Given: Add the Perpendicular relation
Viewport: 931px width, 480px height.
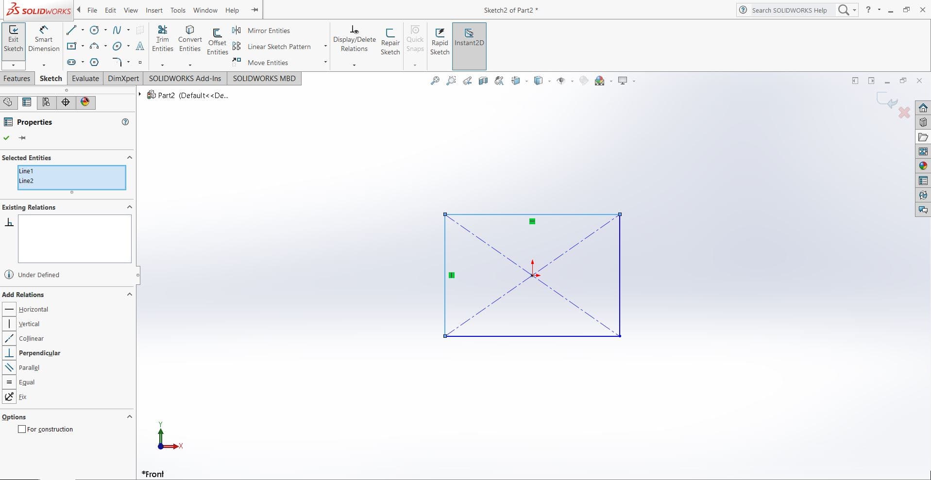Looking at the screenshot, I should 39,353.
